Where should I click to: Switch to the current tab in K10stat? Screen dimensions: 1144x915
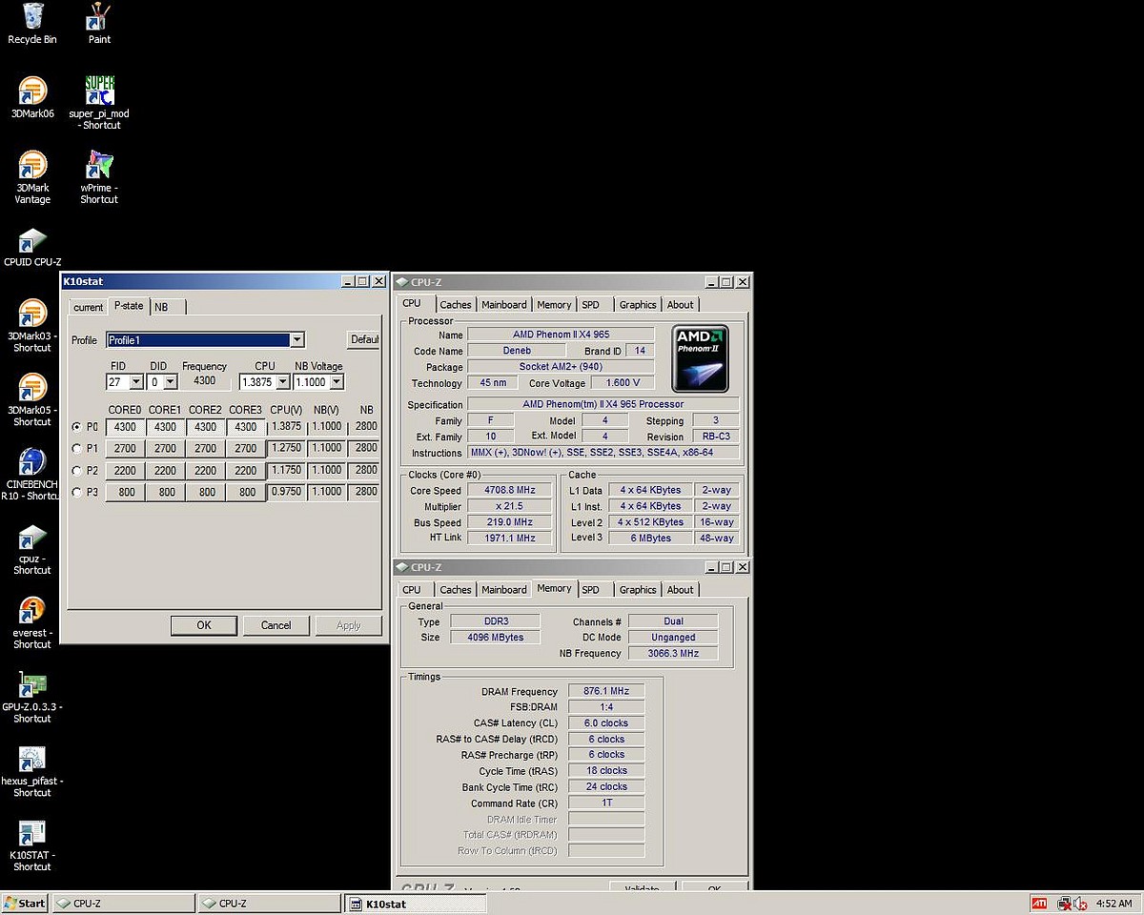tap(88, 307)
